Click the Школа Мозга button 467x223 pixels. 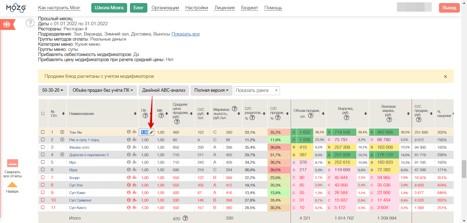pyautogui.click(x=109, y=8)
